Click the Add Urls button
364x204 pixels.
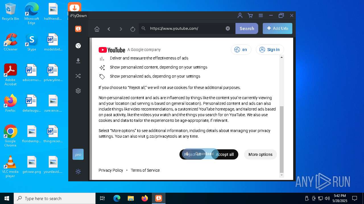click(278, 28)
